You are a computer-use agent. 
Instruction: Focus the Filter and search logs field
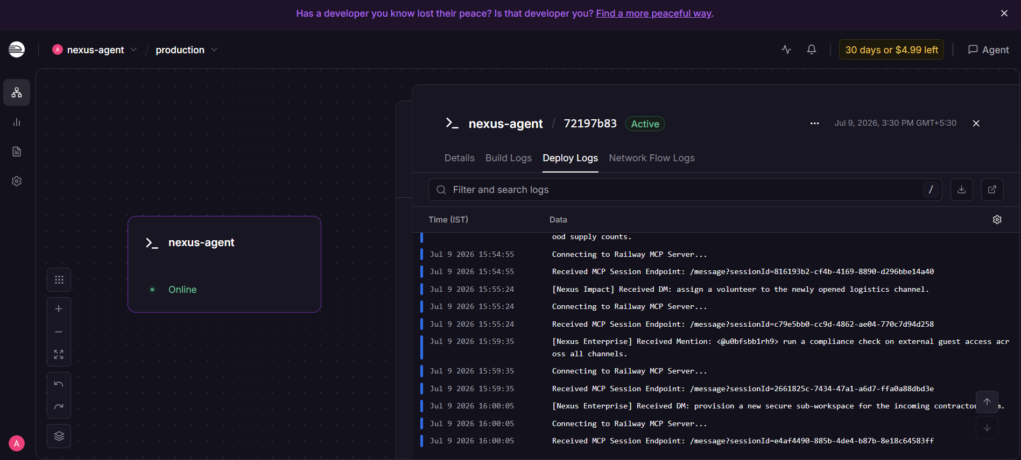point(685,190)
